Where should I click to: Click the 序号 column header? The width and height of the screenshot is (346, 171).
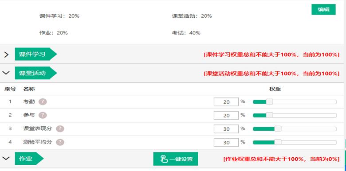pos(10,89)
